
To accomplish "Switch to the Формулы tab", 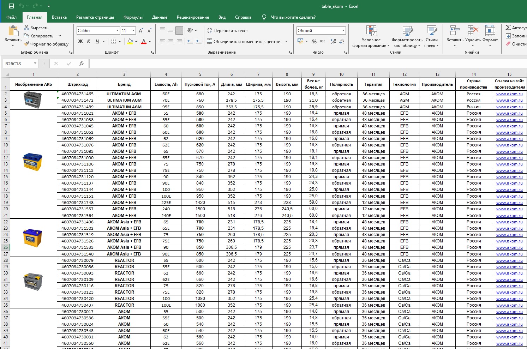I will (x=133, y=17).
